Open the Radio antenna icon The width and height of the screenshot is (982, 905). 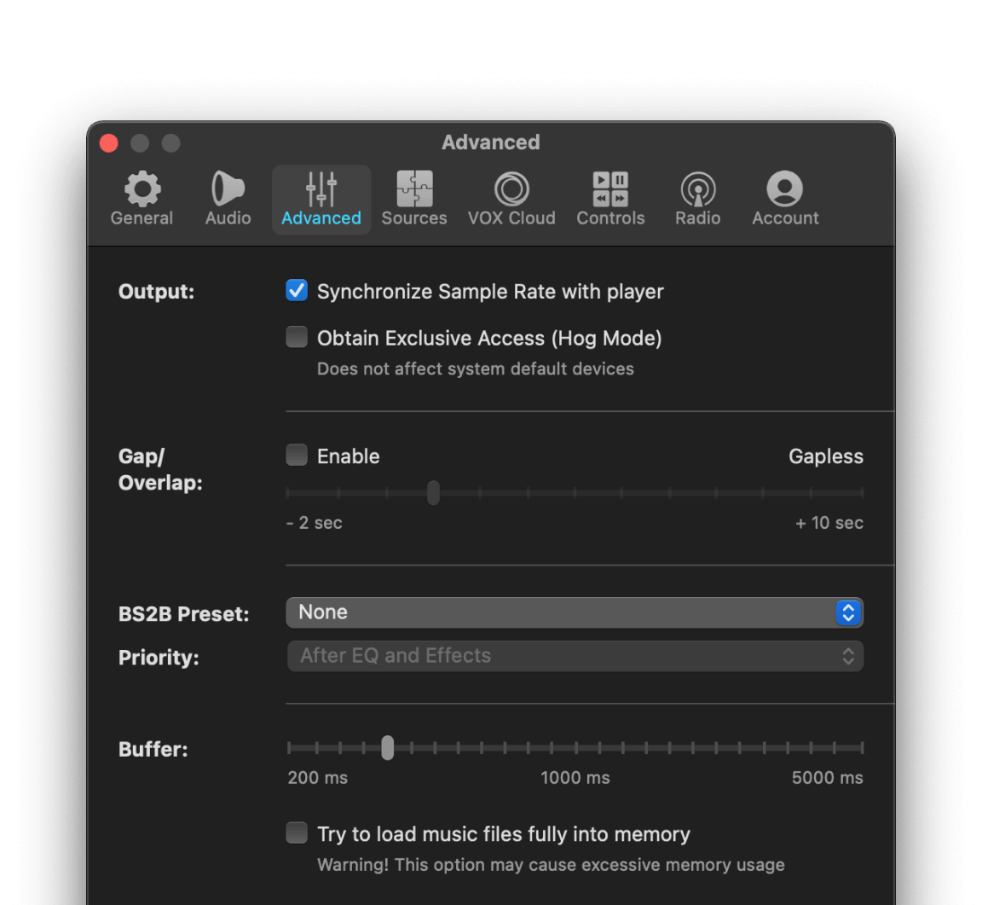(697, 189)
